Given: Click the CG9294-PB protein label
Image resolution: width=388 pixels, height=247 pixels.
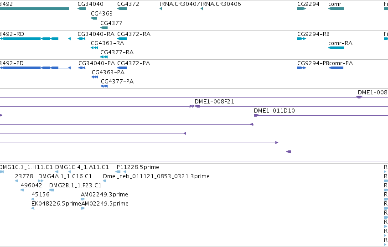Looking at the screenshot, I should click(313, 63).
